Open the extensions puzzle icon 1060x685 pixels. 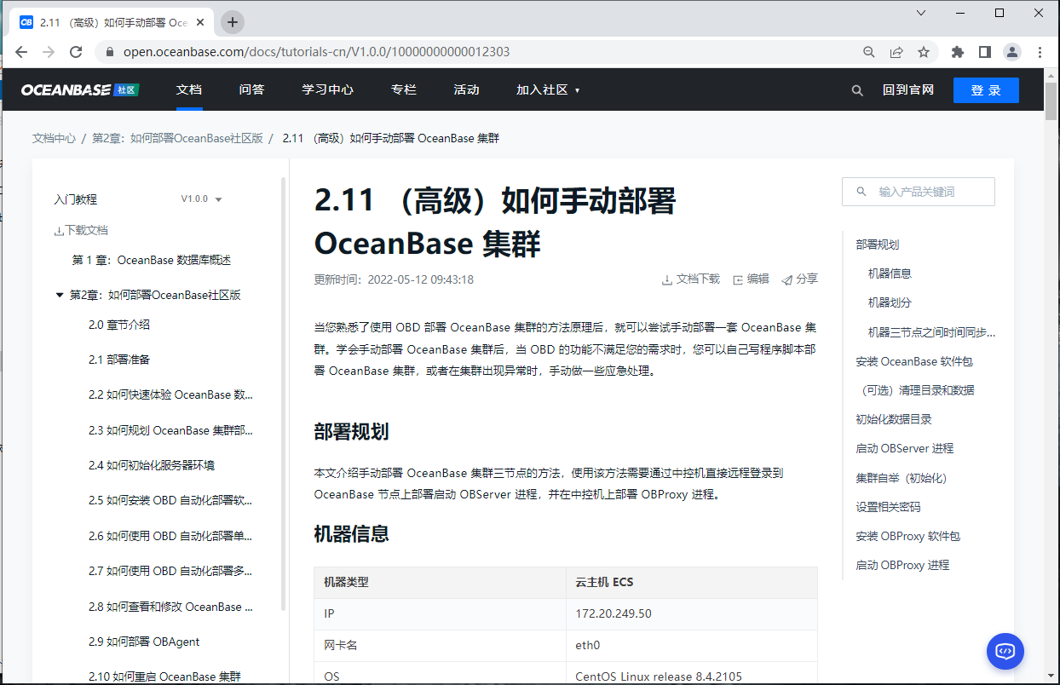(x=958, y=52)
